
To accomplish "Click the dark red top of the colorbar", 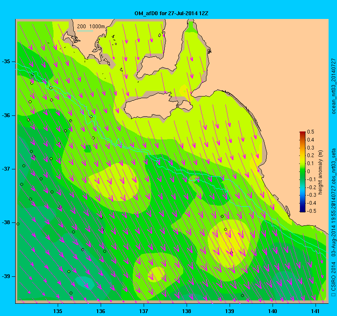I will coord(302,133).
